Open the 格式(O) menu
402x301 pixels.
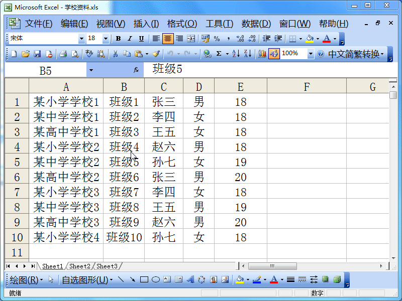[182, 24]
